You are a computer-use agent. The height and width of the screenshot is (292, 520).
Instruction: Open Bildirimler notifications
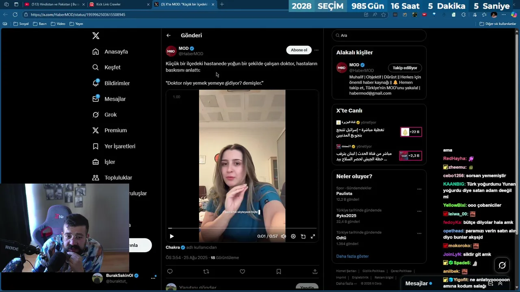[x=111, y=83]
